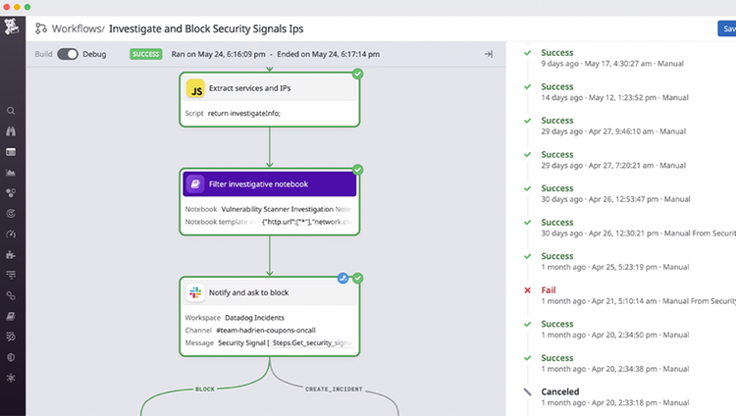Viewport: 736px width, 416px height.
Task: Select the Filter investigative notebook step header
Action: [270, 184]
